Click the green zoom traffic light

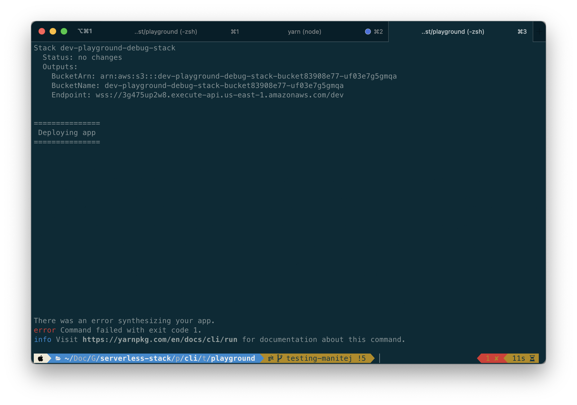tap(64, 32)
